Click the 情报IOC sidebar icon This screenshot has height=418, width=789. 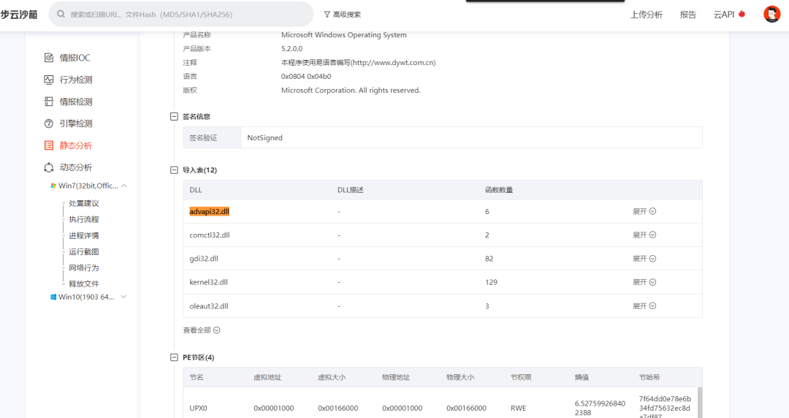click(x=49, y=58)
